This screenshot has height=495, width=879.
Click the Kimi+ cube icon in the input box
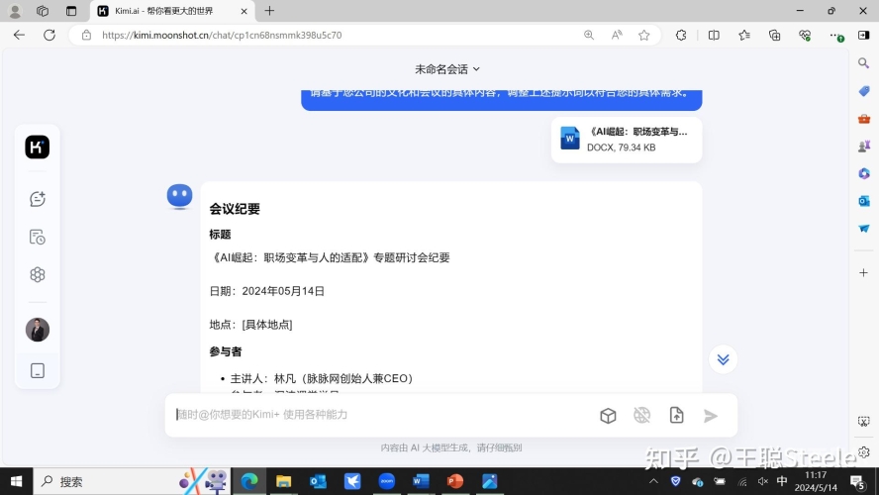click(x=608, y=416)
